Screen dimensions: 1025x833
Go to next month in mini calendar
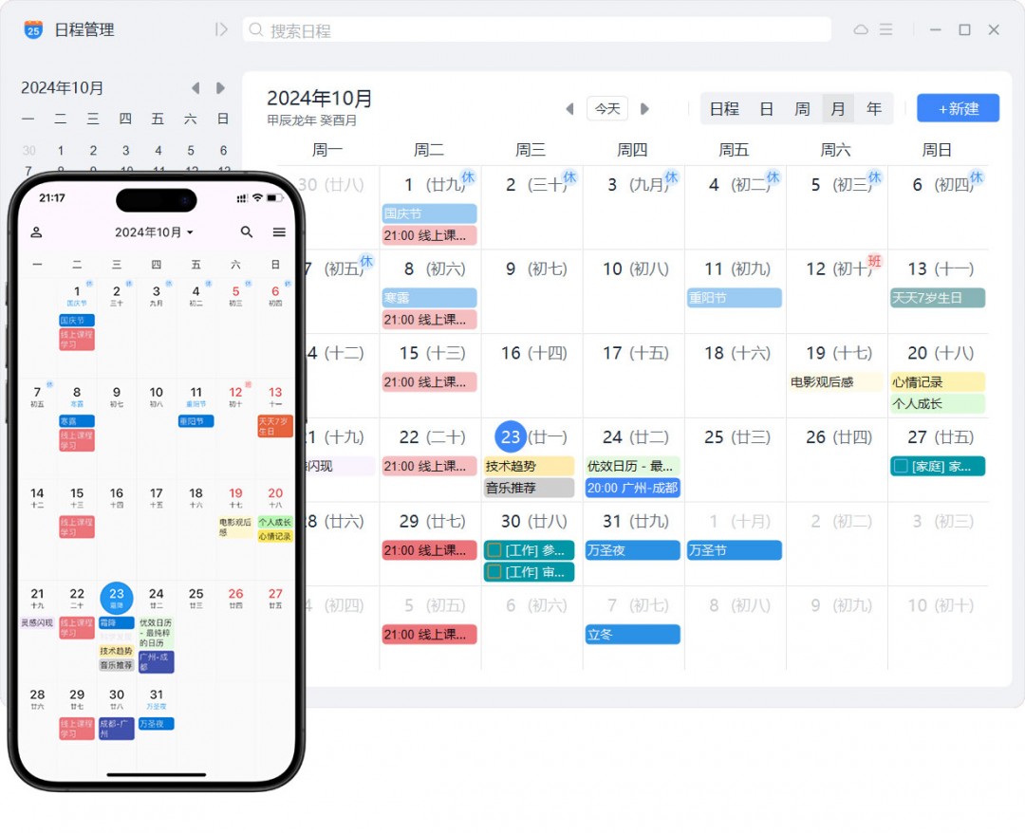[x=220, y=87]
